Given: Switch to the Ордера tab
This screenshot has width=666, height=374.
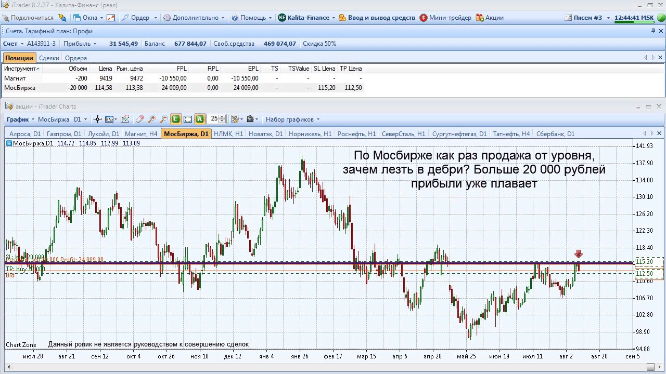Looking at the screenshot, I should tap(76, 58).
